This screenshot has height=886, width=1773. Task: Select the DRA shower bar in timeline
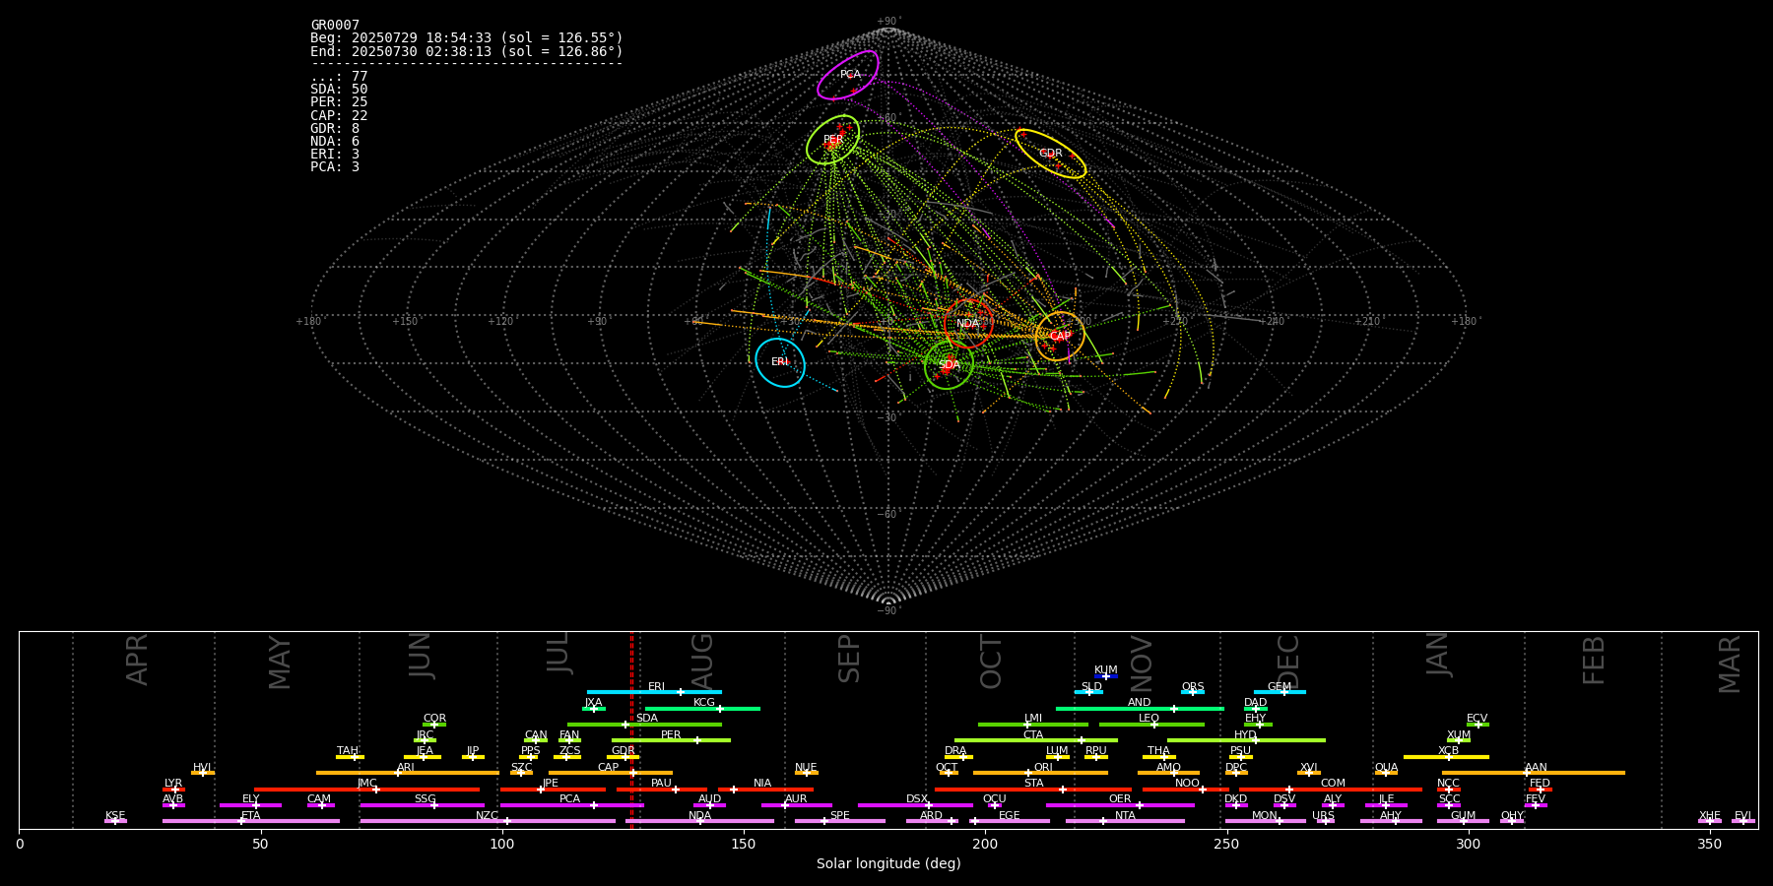(958, 757)
